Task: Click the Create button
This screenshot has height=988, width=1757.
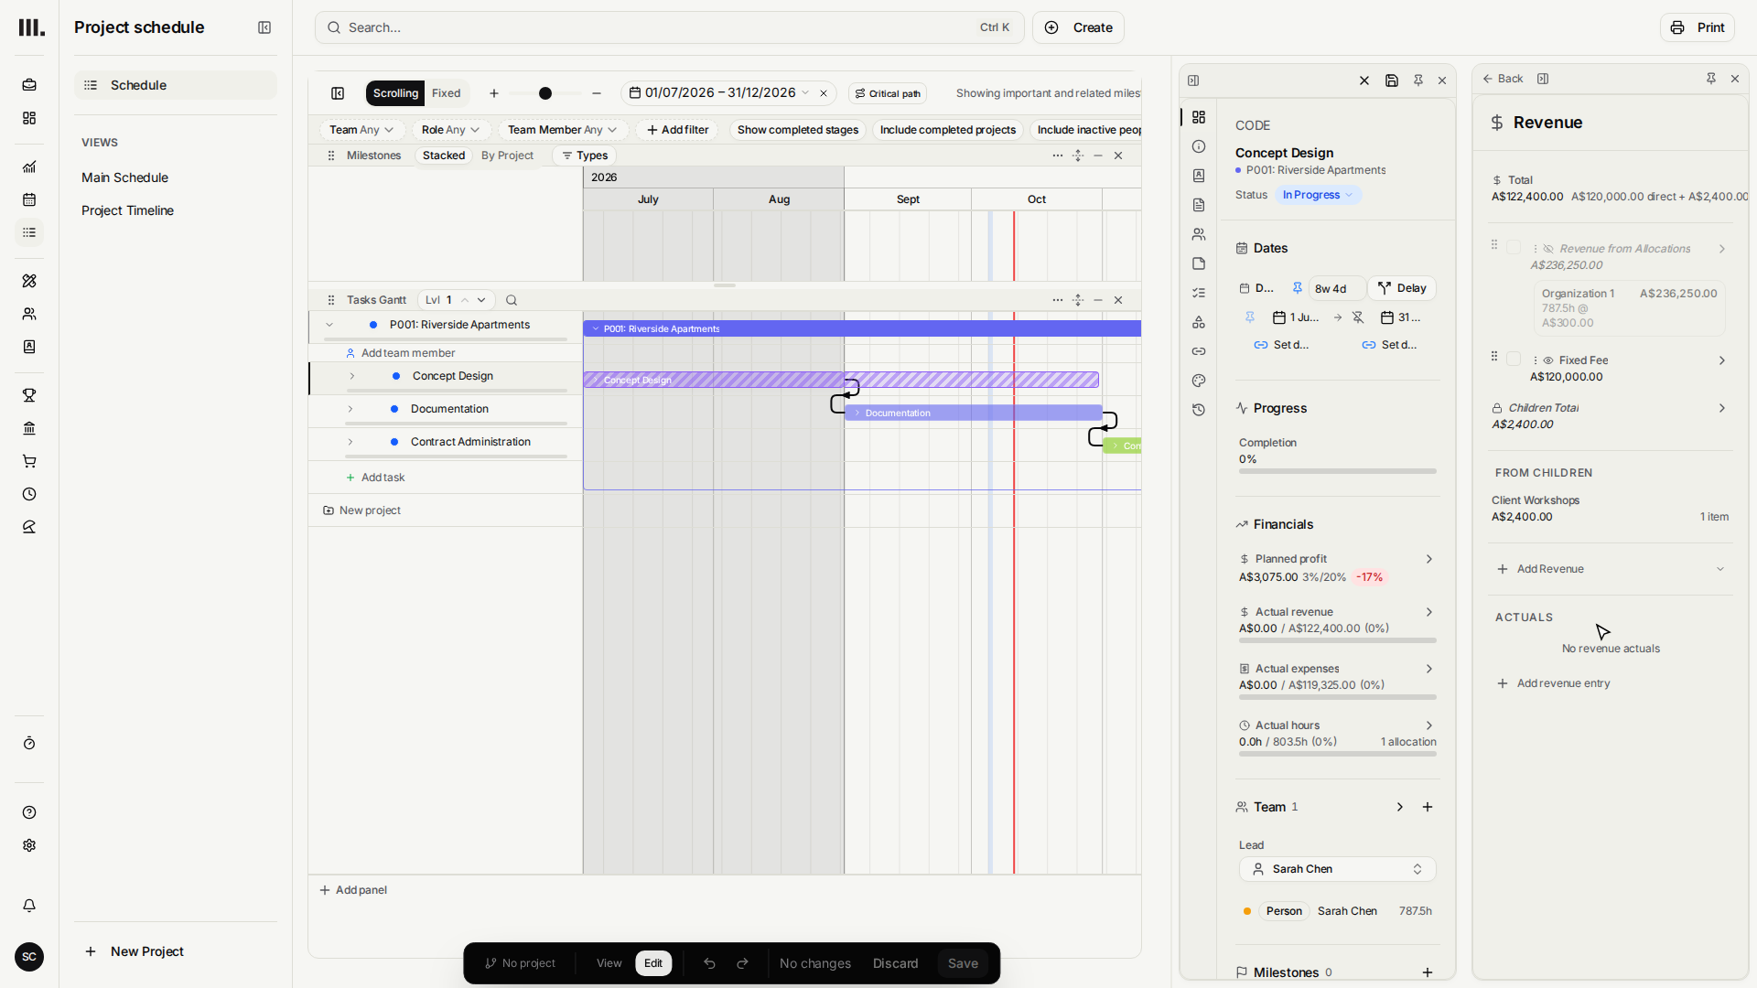Action: tap(1078, 27)
